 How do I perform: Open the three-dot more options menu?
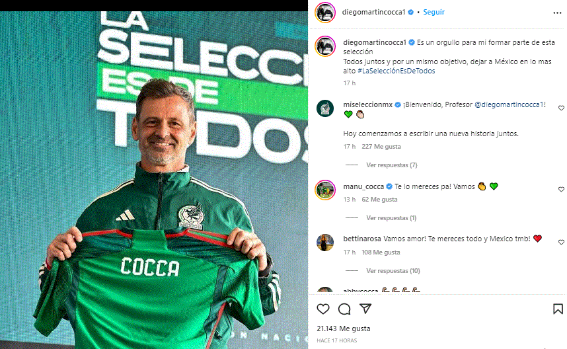point(557,13)
